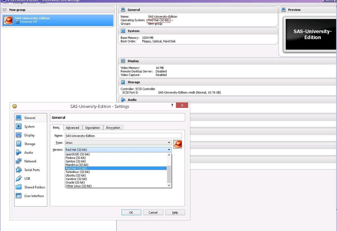This screenshot has height=231, width=337.
Task: Switch to the Advanced tab
Action: coord(73,128)
